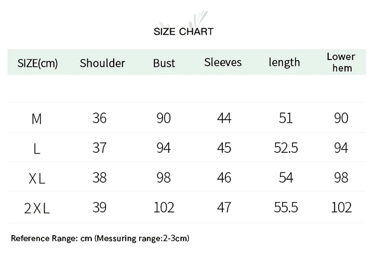Viewport: 374px width, 260px height.
Task: Click the Lower hem column header
Action: click(341, 62)
